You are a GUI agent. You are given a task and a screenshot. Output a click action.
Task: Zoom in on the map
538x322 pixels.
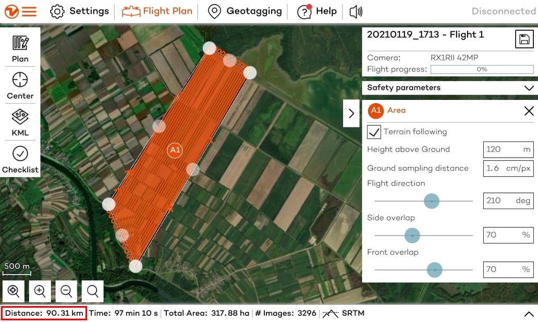pos(40,291)
